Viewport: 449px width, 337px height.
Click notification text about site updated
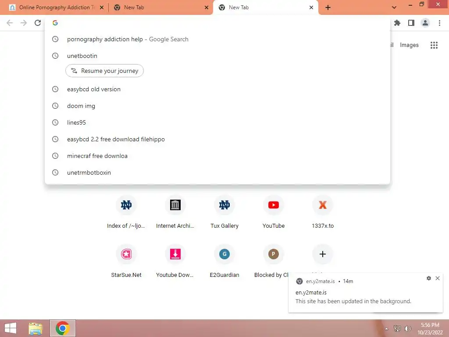click(x=353, y=301)
